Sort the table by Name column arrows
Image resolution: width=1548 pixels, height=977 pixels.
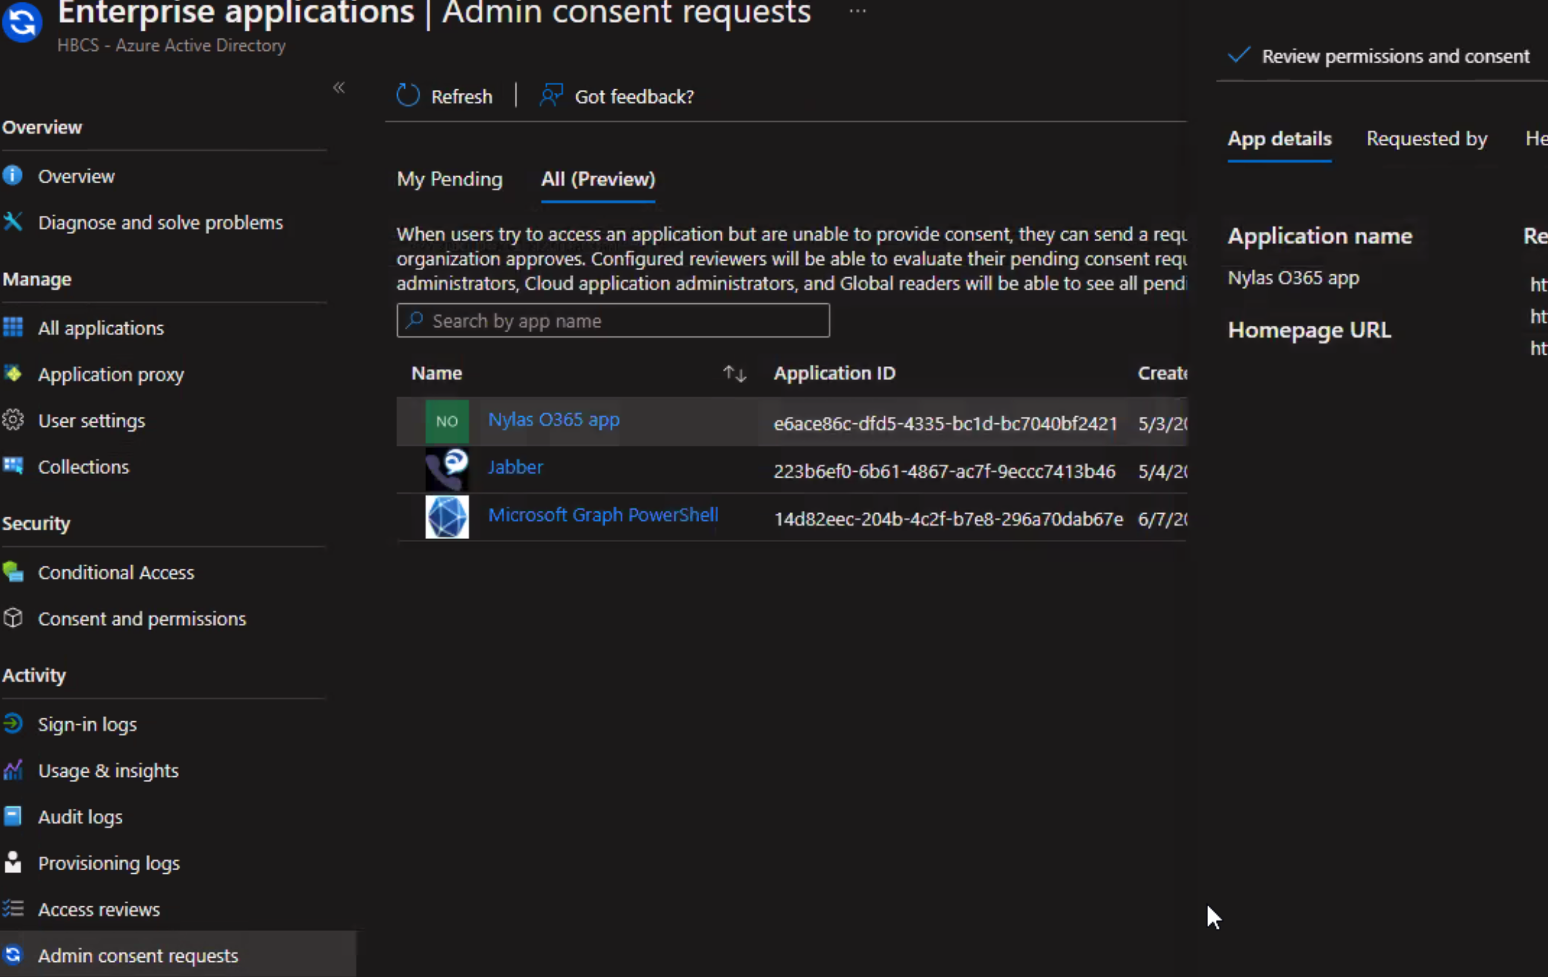pyautogui.click(x=734, y=373)
